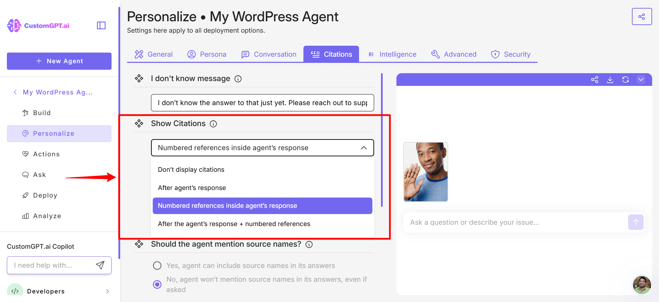Open info tooltip for I don't know message
Screen dimensions: 659x302
pos(238,79)
